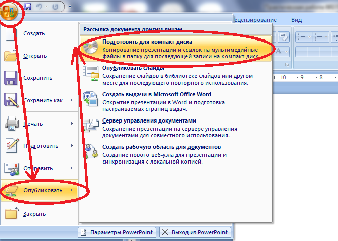The width and height of the screenshot is (338, 241).
Task: Click the closing folder icon beside Закрыть
Action: (12, 213)
